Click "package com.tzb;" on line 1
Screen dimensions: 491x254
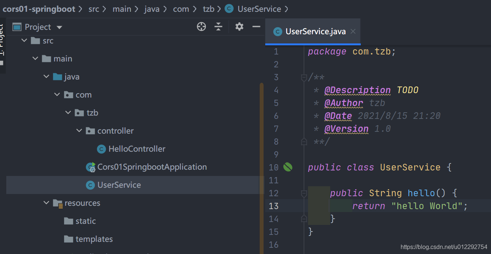352,52
